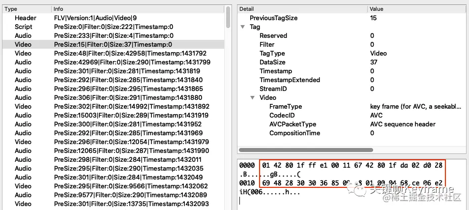Click the detail panel horizontal scrollbar thumb
Screen dimensions: 469x210
(x=306, y=150)
